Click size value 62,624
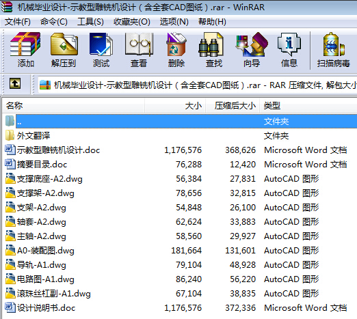Screen dimensions: 357x319 (189, 222)
